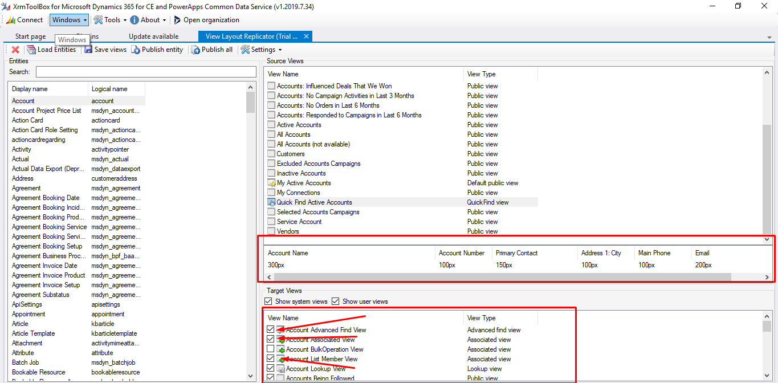Open the Windows dropdown menu
The height and width of the screenshot is (383, 778).
(x=69, y=20)
